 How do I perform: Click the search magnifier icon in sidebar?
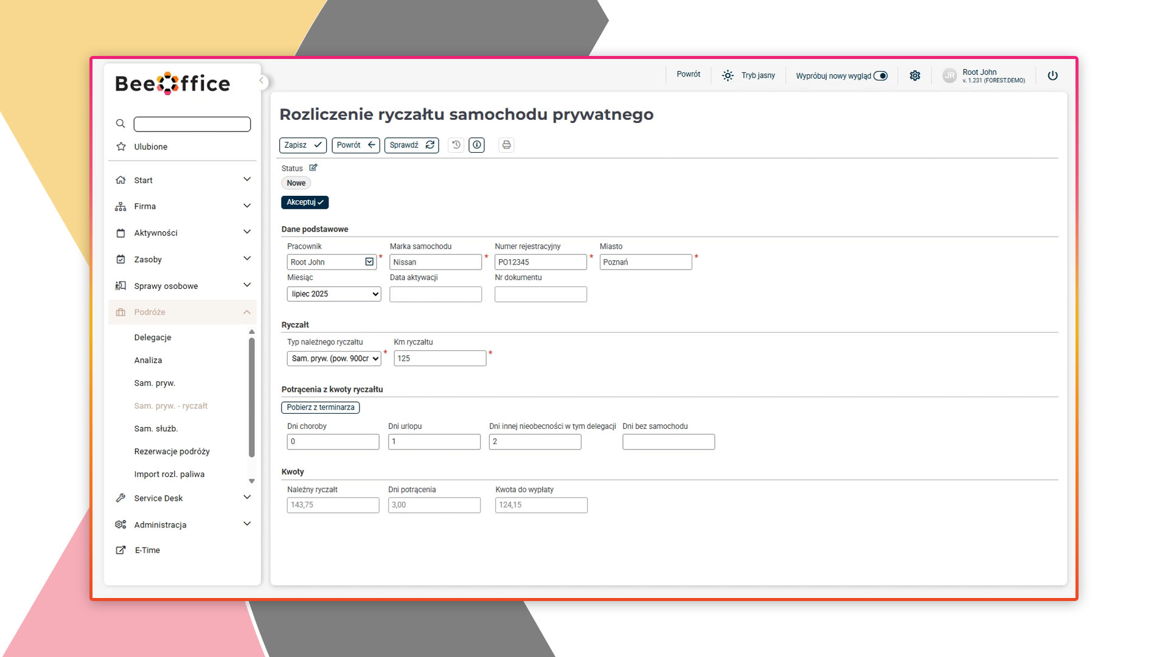120,123
